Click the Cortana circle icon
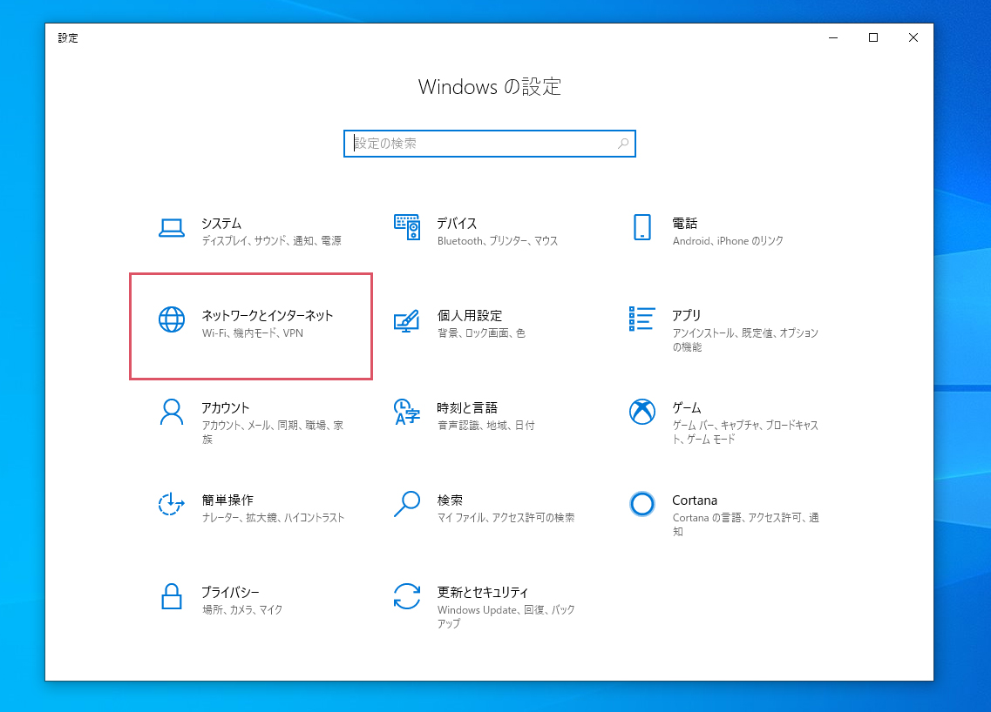This screenshot has width=991, height=712. (x=642, y=504)
